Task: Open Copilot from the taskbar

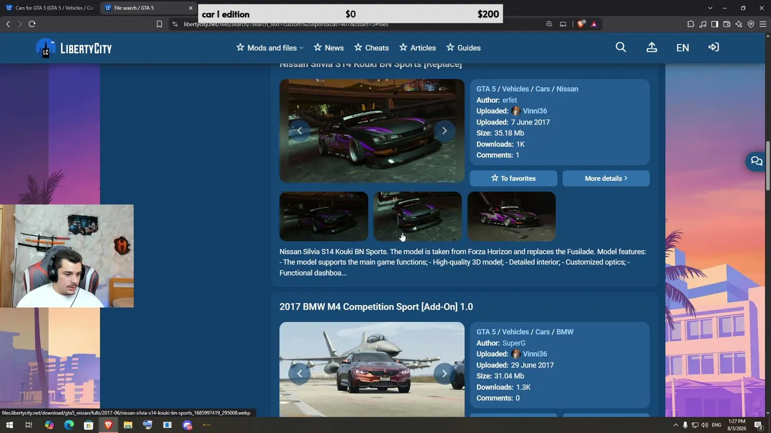Action: click(49, 425)
